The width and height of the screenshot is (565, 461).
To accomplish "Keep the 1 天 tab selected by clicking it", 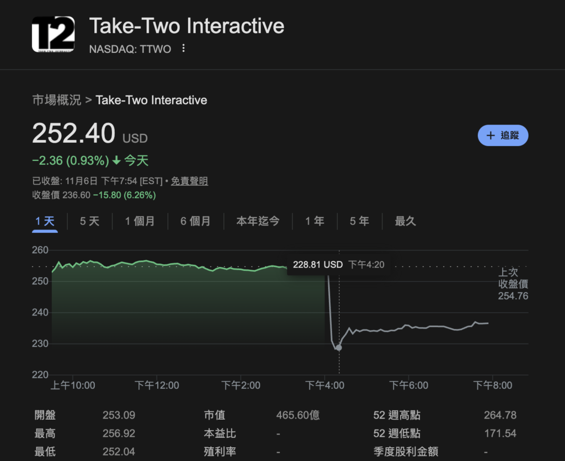I will tap(45, 221).
